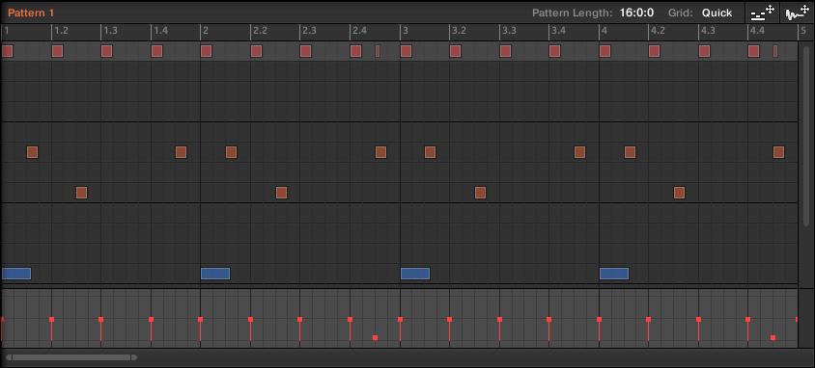Select the red note at bar 4 start
815x368 pixels.
pyautogui.click(x=605, y=51)
